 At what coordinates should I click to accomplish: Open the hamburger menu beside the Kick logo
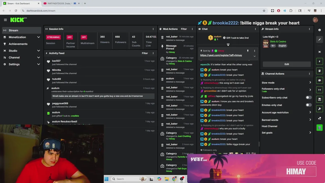pos(5,20)
